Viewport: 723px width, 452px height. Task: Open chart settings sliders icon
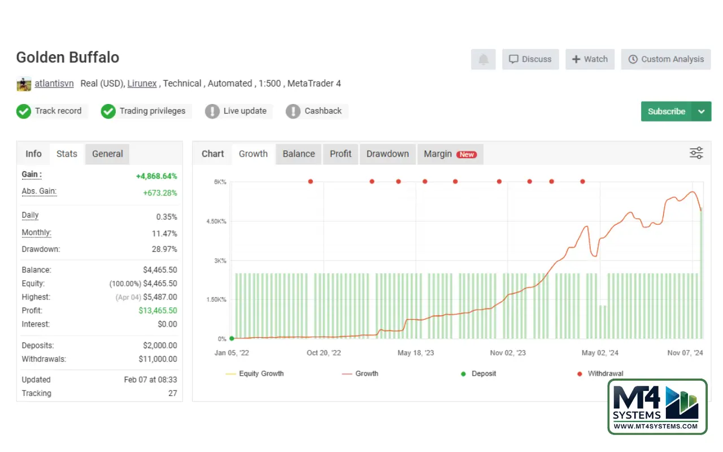pos(696,153)
